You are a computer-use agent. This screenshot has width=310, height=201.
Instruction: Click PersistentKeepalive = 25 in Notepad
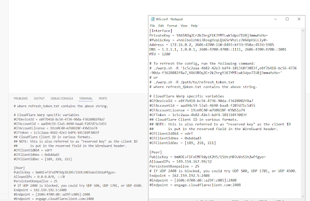174,167
